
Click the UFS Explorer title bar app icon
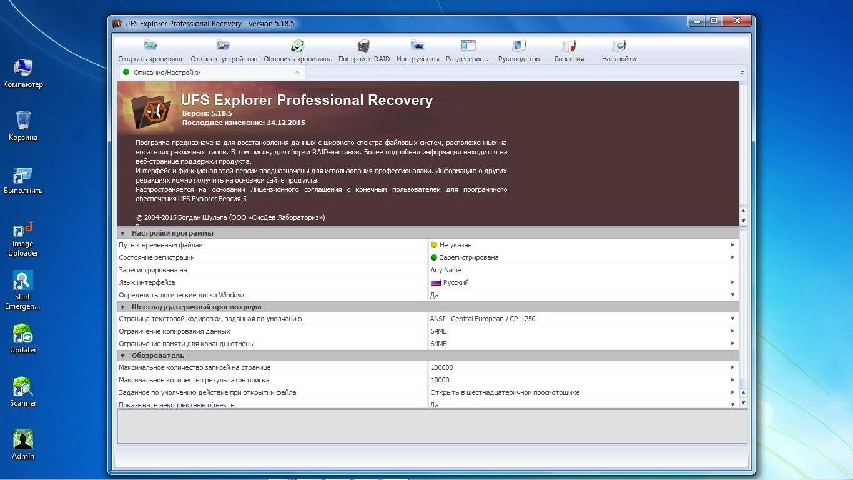tap(117, 24)
